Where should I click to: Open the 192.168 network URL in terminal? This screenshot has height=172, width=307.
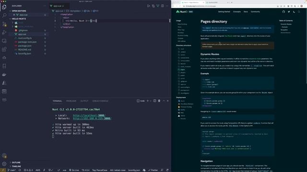(92, 118)
